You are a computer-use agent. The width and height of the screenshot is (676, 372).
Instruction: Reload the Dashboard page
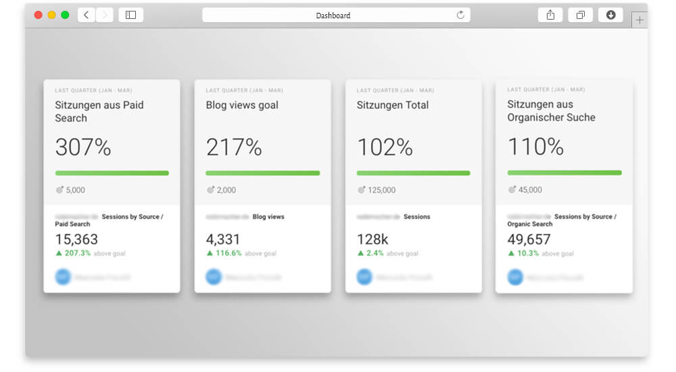pyautogui.click(x=460, y=15)
